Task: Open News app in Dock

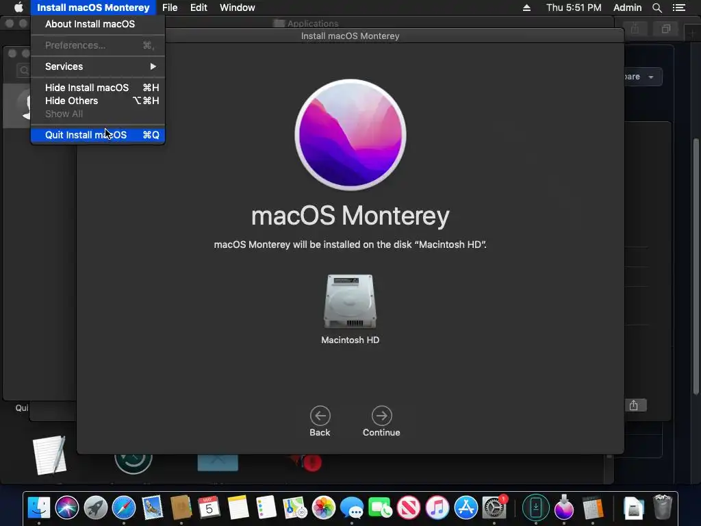Action: click(x=409, y=508)
